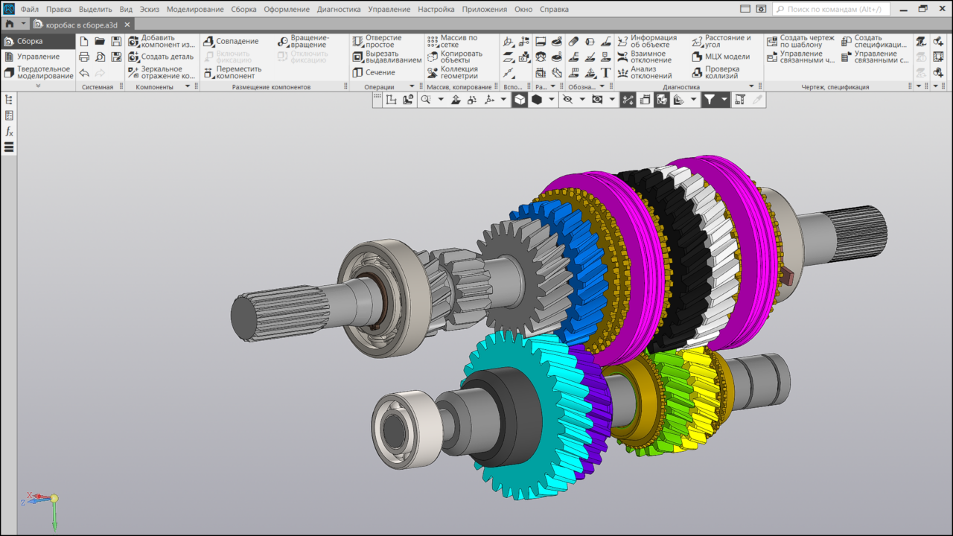Click the Save document icon

pos(116,41)
